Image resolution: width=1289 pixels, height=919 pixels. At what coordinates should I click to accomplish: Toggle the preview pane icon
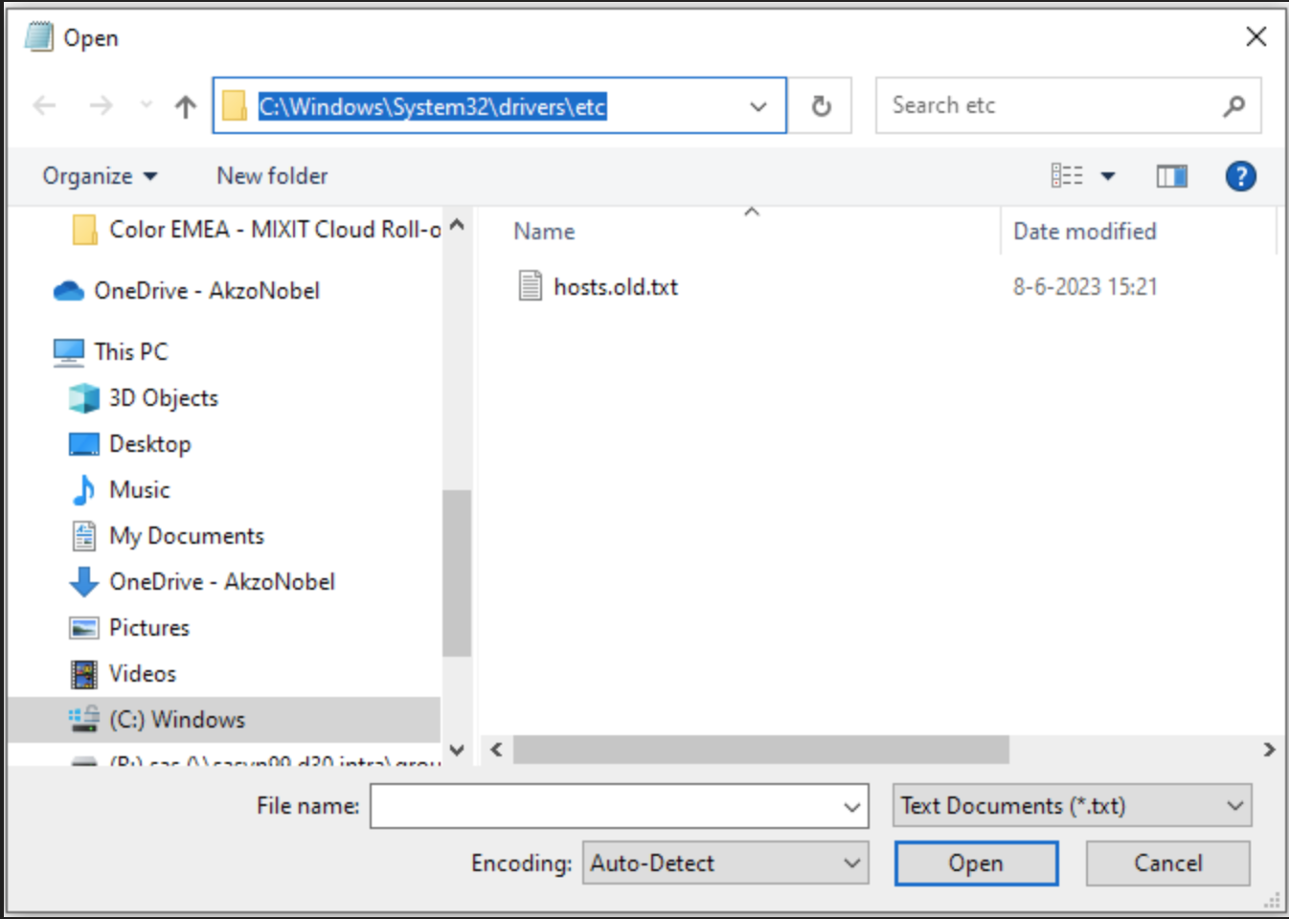[x=1170, y=175]
